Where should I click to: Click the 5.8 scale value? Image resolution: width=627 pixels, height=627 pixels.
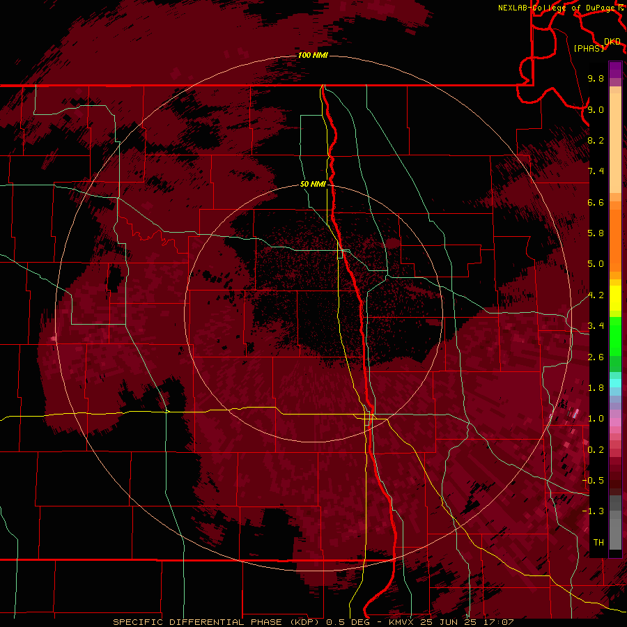tap(596, 233)
